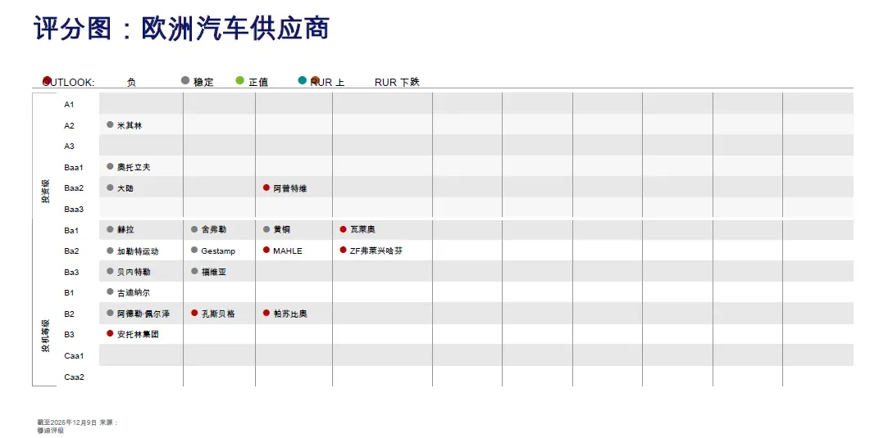Select 孔斯贝格 in the B2 row

tap(218, 314)
